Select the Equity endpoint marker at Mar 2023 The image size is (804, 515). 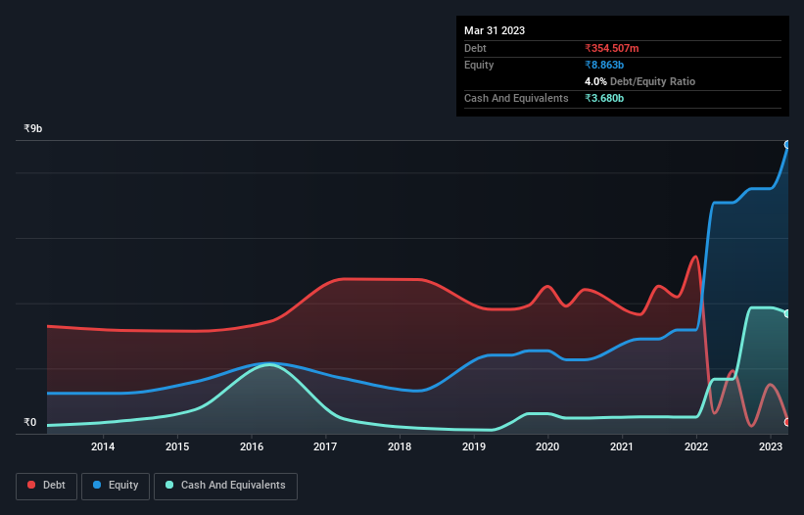click(x=788, y=145)
